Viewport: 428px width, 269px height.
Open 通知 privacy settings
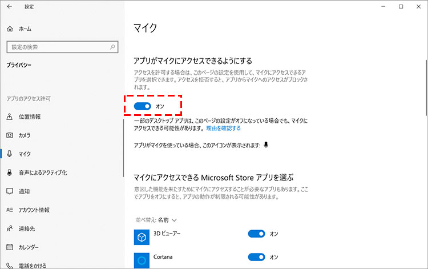pyautogui.click(x=24, y=191)
